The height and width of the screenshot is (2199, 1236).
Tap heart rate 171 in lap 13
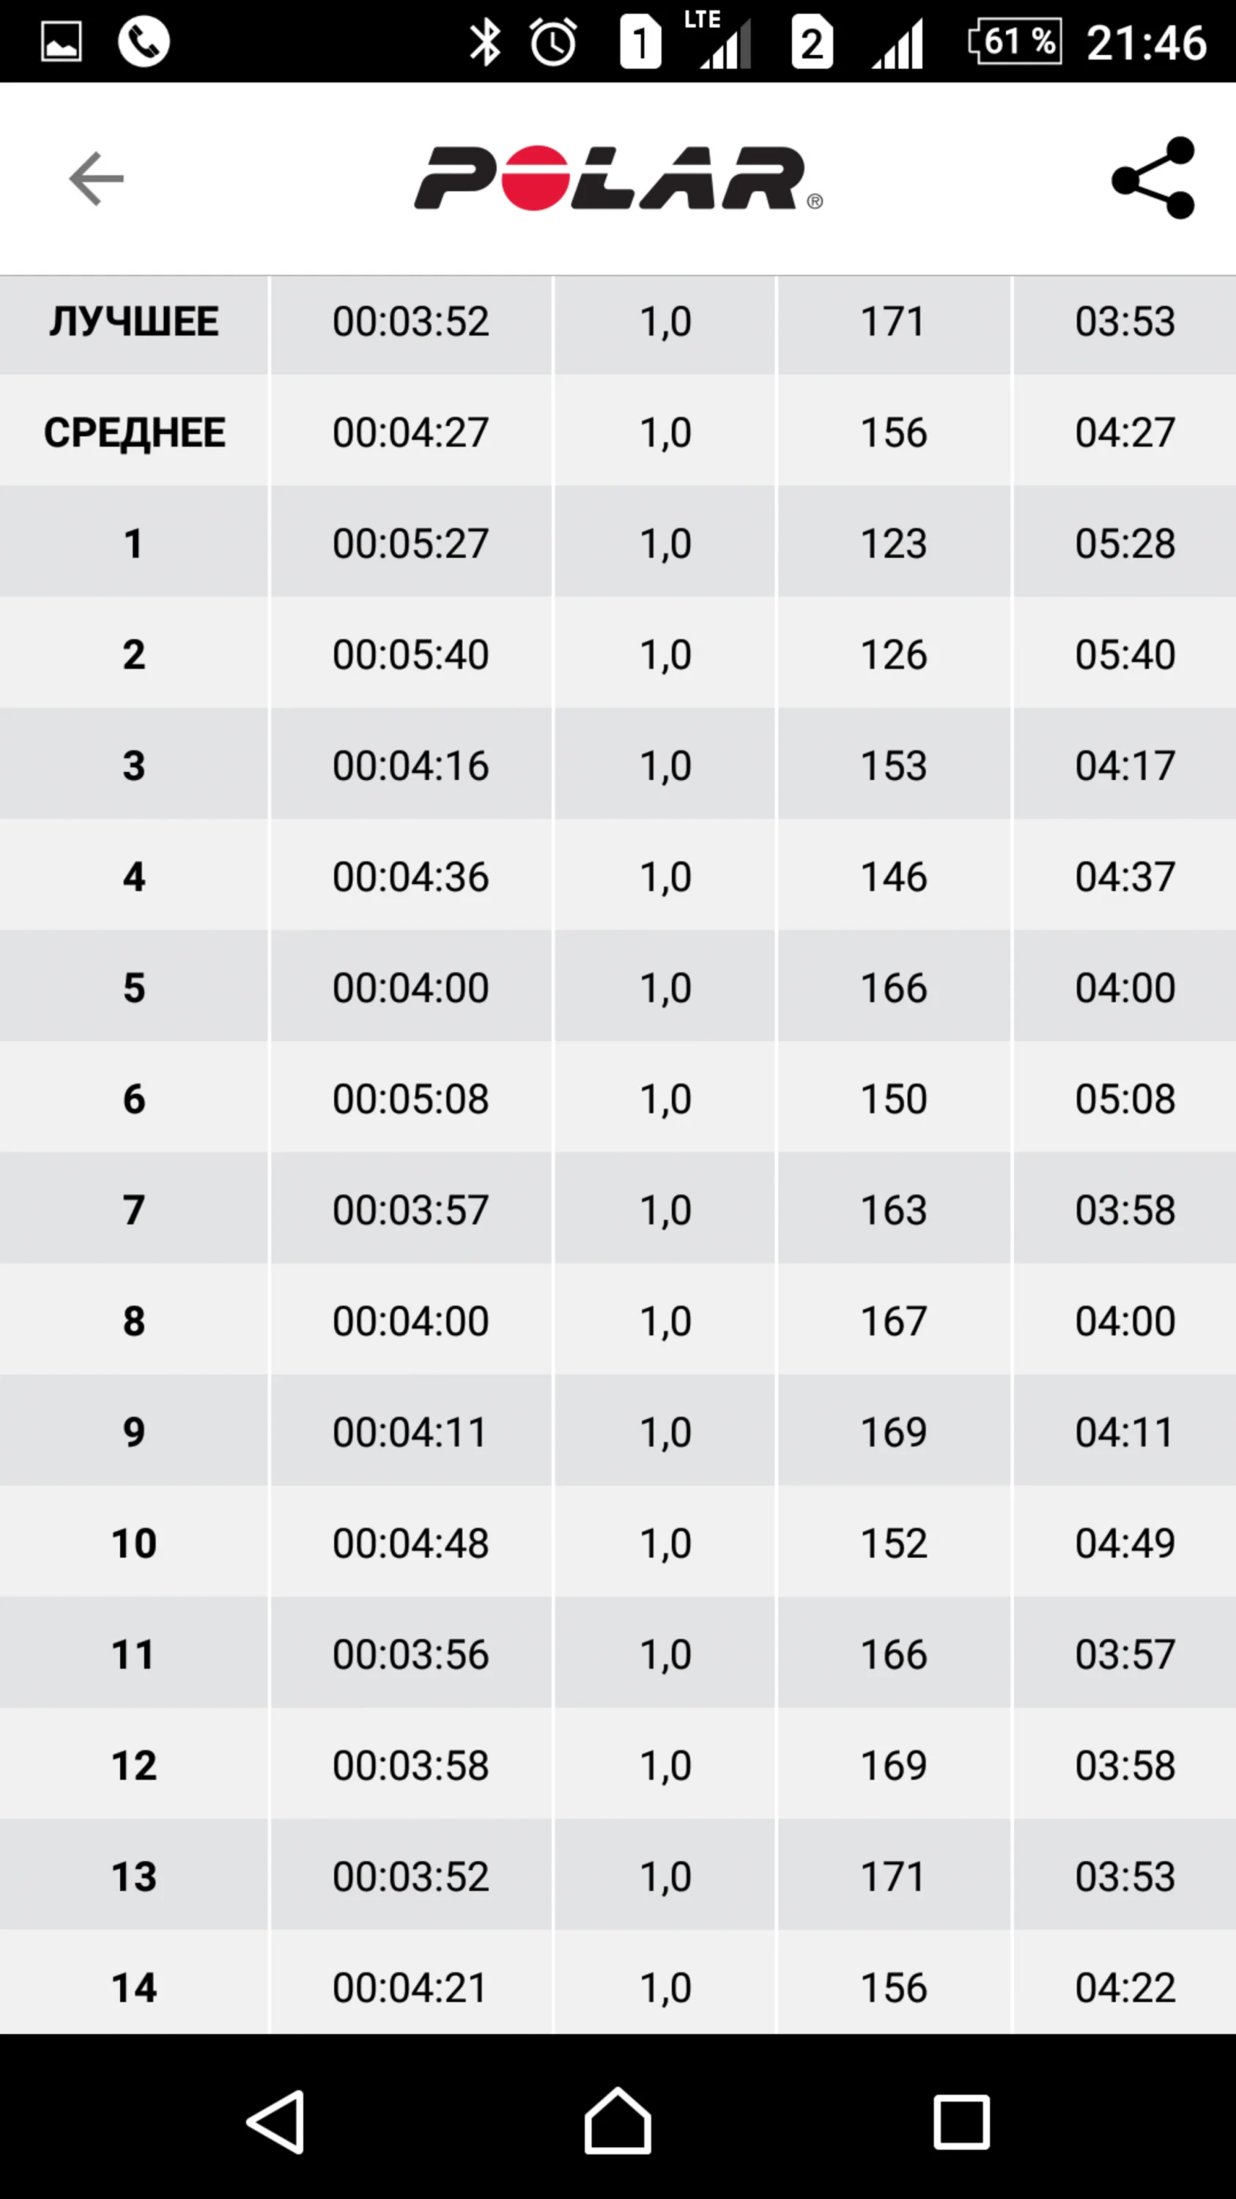893,1876
